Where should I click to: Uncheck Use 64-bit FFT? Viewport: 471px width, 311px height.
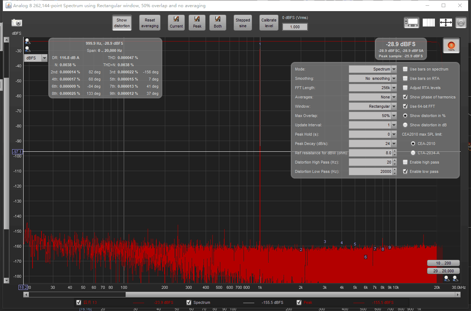click(405, 106)
